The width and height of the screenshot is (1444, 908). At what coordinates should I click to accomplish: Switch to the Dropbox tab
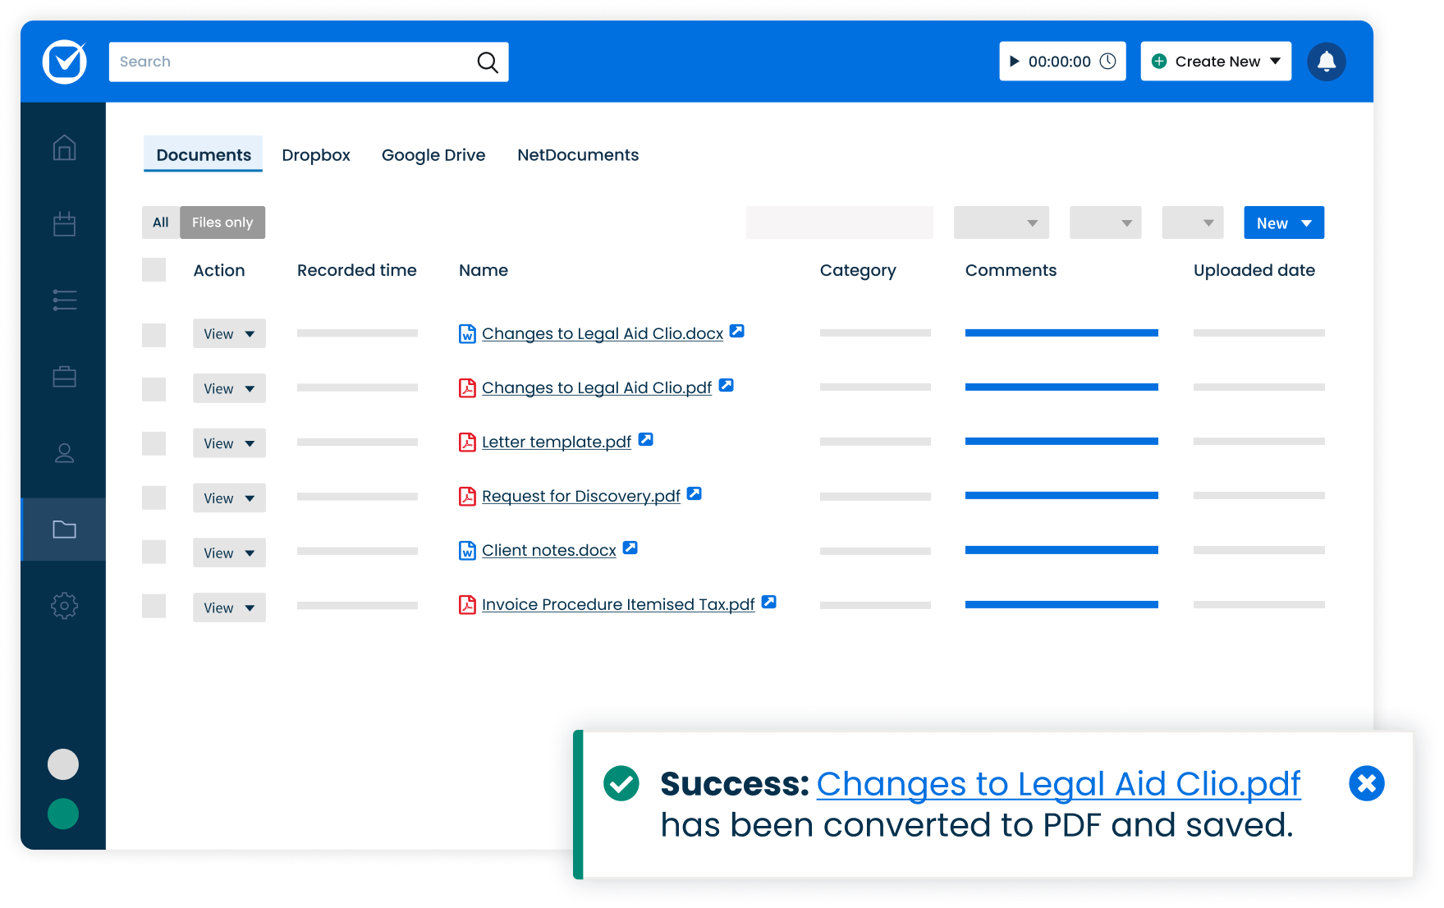pos(316,154)
